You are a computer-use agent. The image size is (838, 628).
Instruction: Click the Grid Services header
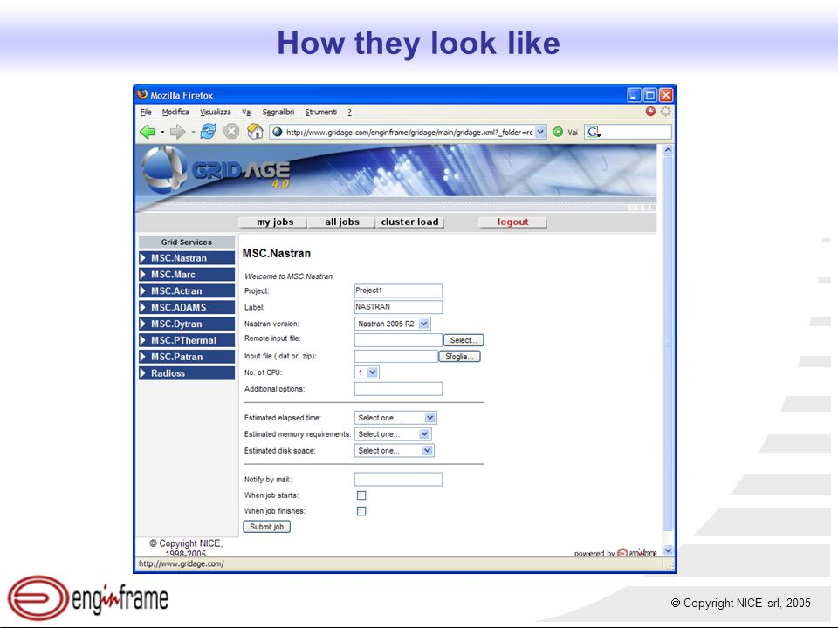187,242
